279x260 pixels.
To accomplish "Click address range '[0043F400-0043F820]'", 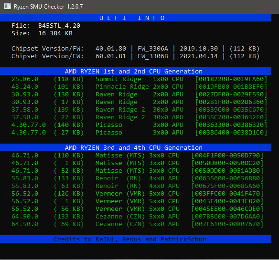I will [x=227, y=201].
